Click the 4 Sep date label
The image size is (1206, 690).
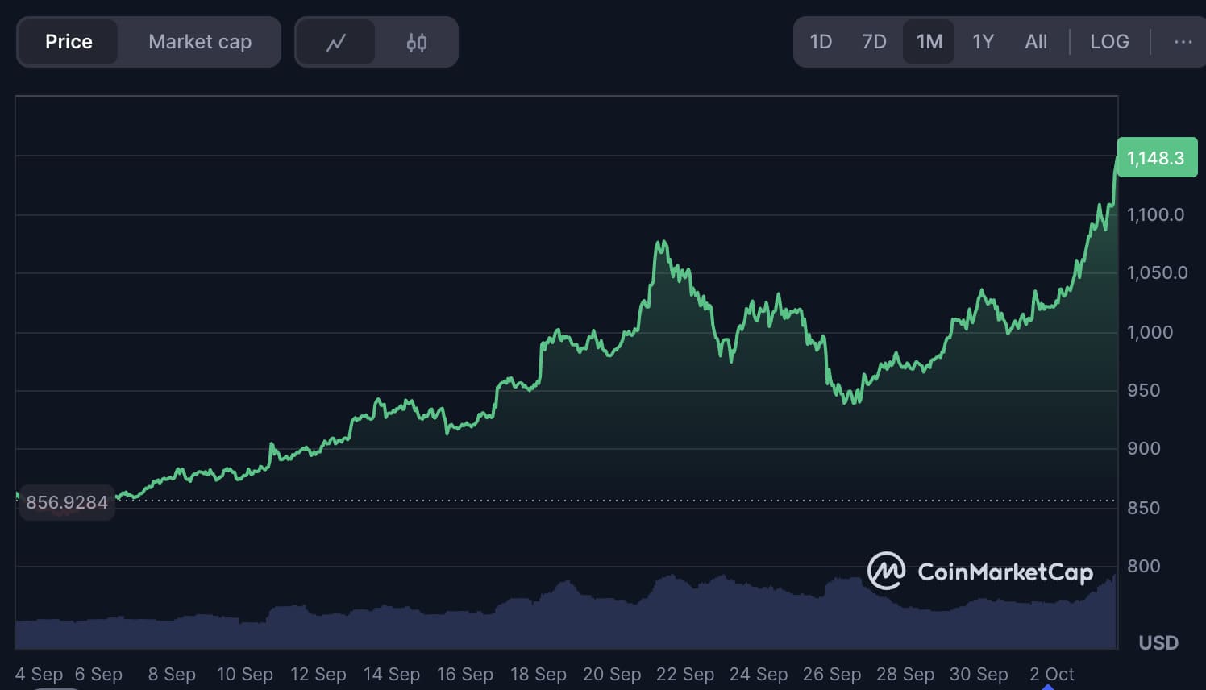pyautogui.click(x=39, y=674)
